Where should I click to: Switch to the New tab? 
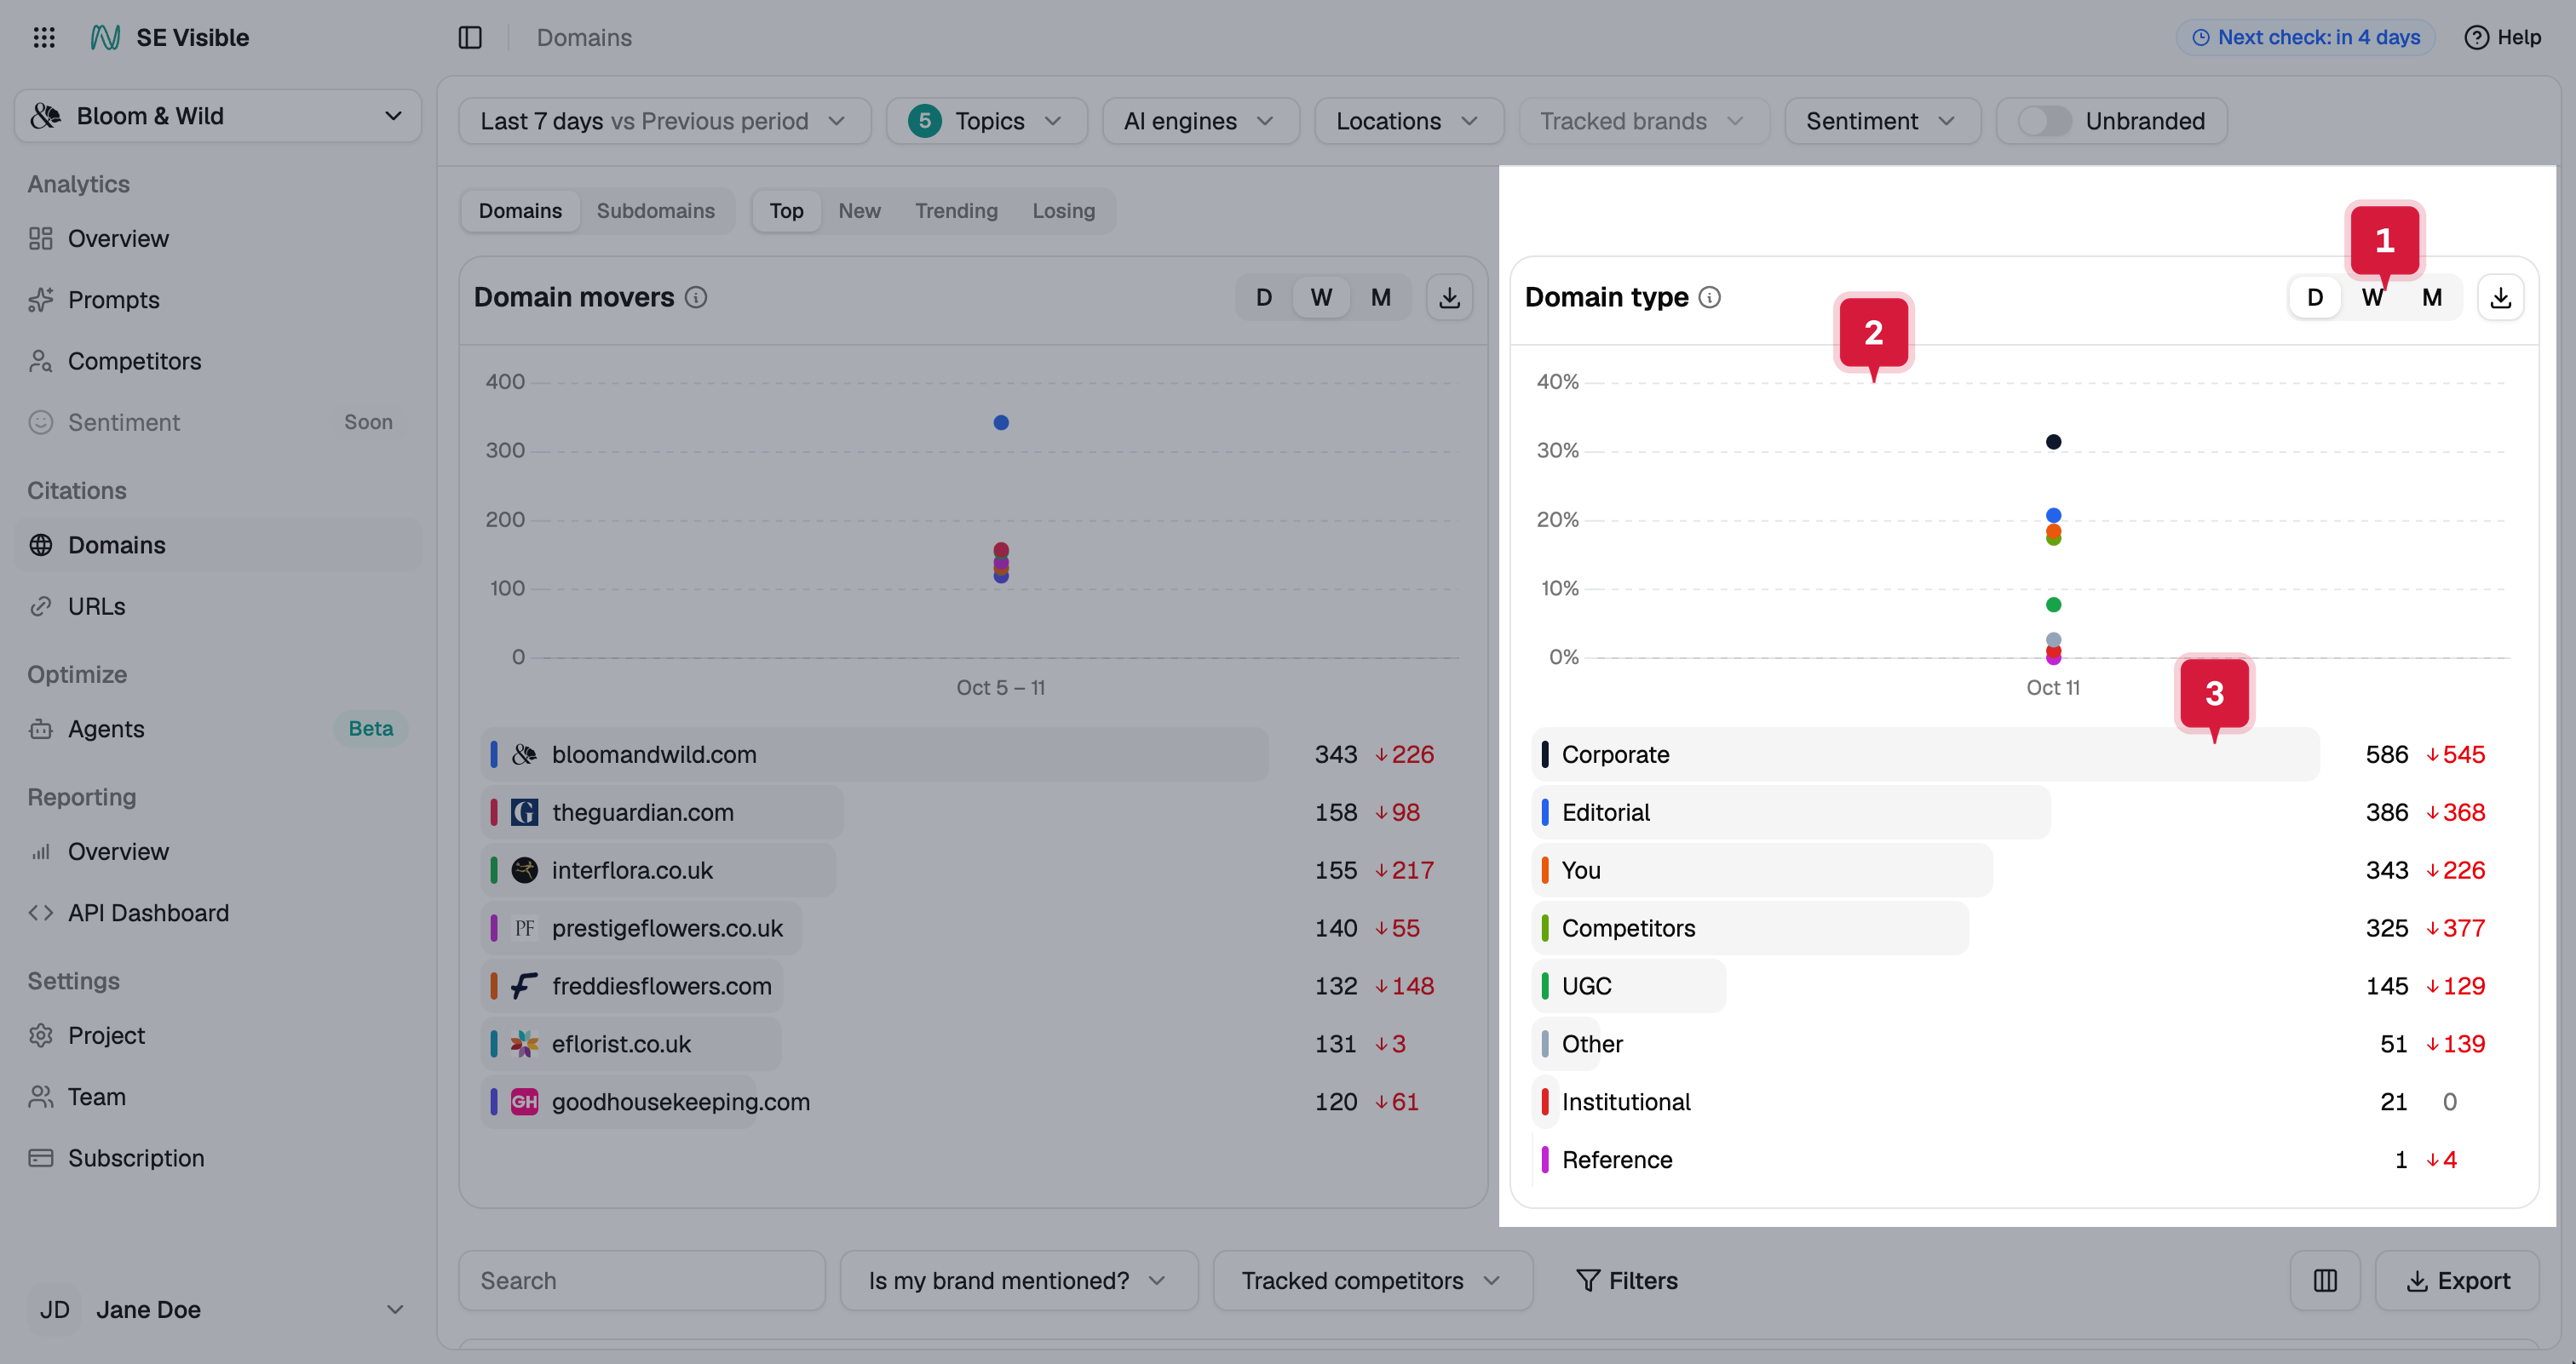pos(859,211)
